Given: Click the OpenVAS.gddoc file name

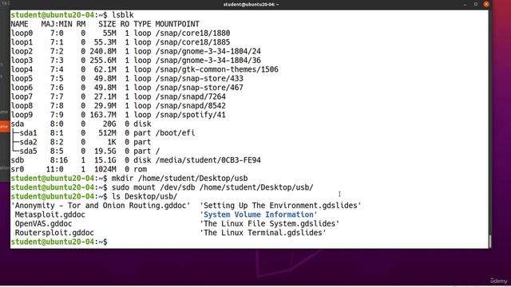Looking at the screenshot, I should [x=44, y=224].
